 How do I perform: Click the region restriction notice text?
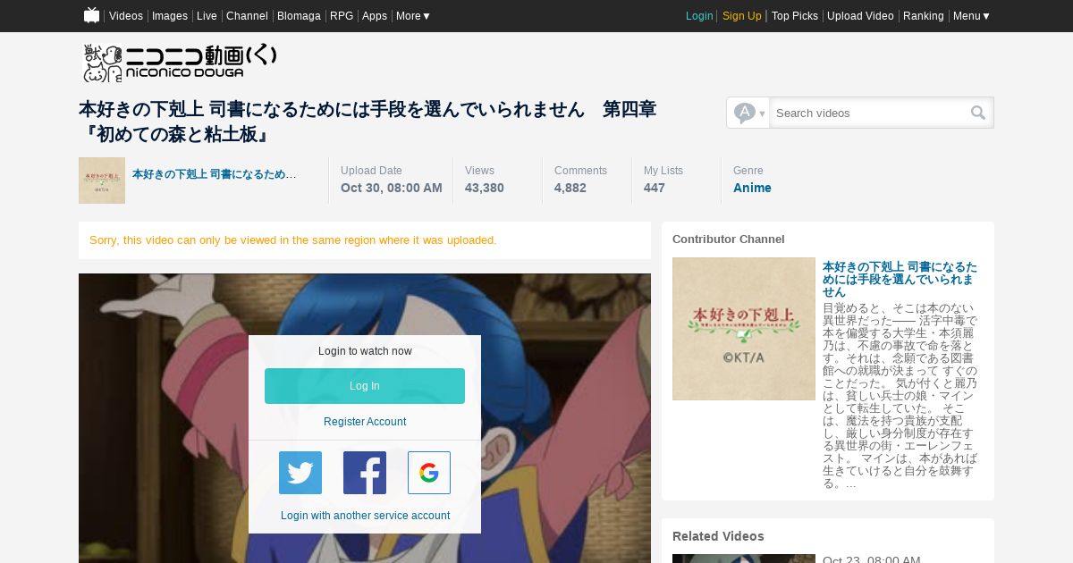(x=293, y=240)
